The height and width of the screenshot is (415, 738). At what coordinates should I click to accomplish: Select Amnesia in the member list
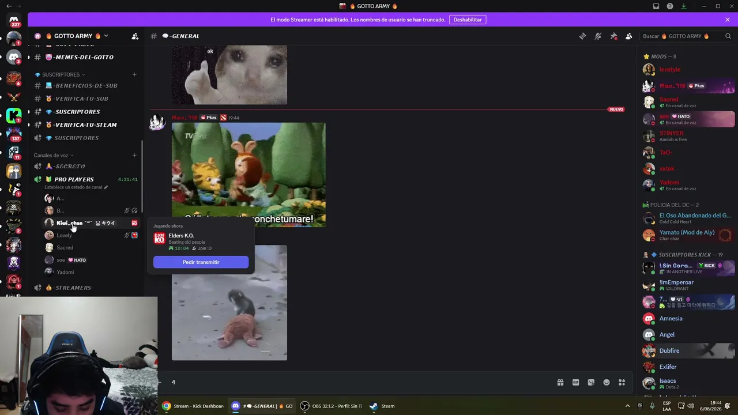[688, 319]
